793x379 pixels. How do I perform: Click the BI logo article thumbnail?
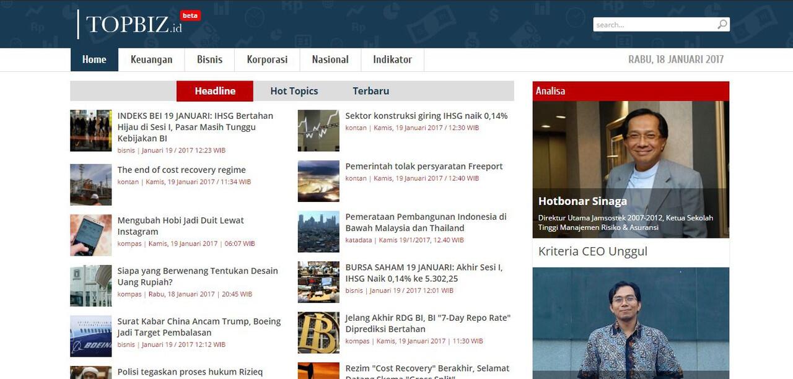pyautogui.click(x=318, y=333)
